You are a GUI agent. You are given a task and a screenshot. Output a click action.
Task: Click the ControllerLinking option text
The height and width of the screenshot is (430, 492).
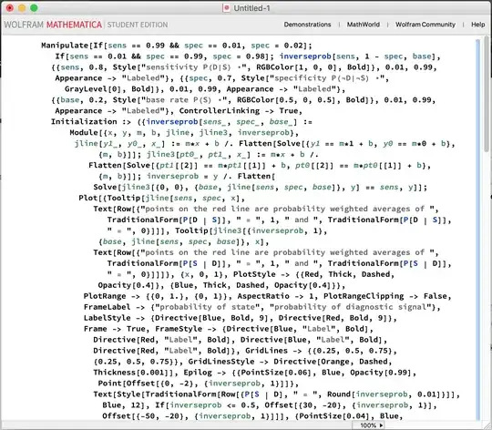click(220, 111)
